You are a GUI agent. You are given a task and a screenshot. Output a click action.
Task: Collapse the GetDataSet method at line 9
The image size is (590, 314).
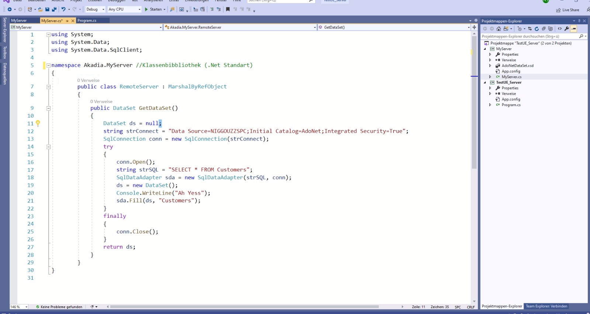[x=48, y=108]
